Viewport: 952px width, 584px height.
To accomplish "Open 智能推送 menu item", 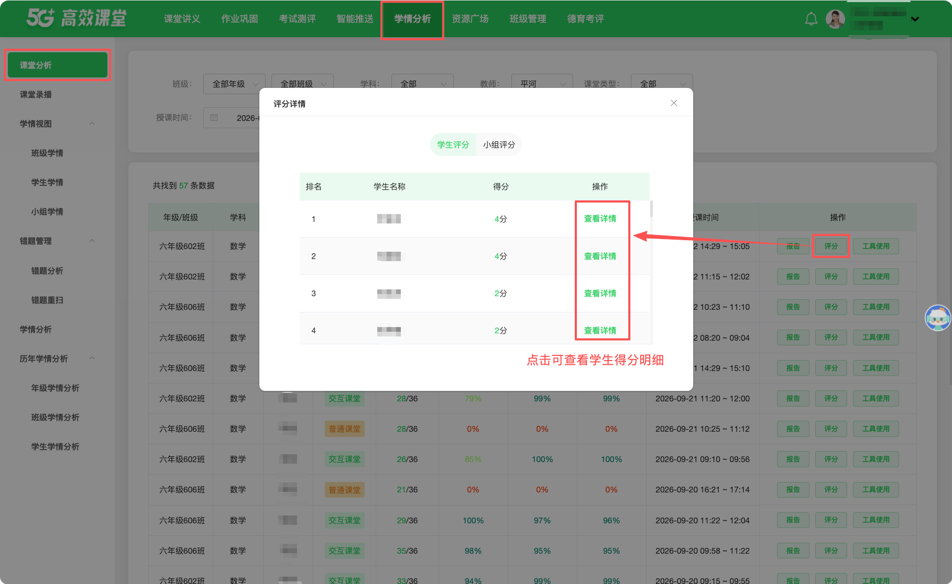I will tap(355, 19).
